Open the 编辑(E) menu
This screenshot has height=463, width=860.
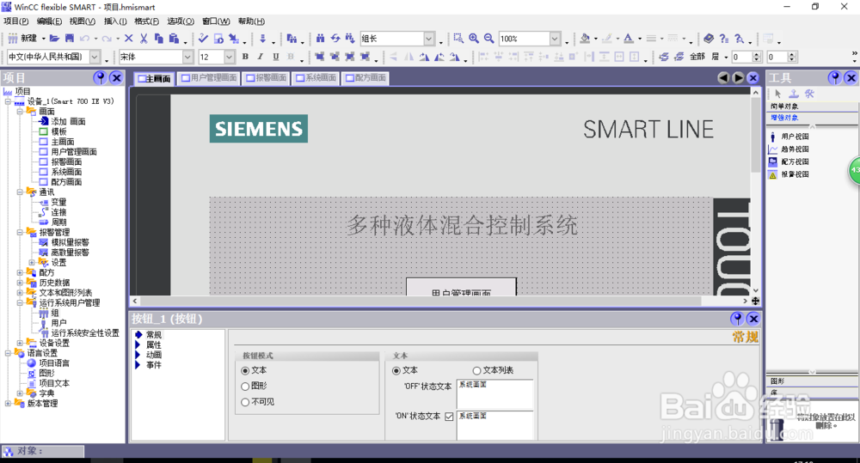pos(49,21)
